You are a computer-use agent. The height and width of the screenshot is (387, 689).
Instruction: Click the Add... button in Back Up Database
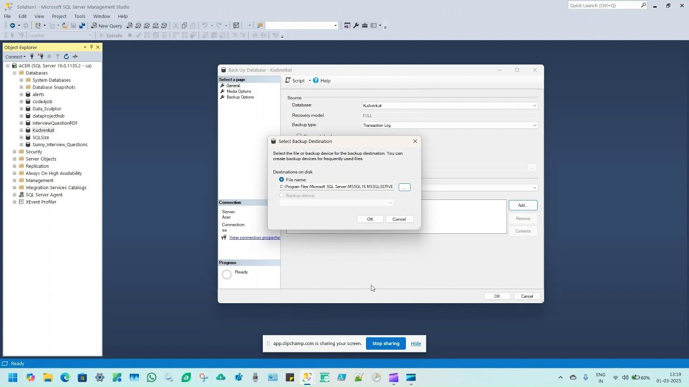pos(523,205)
